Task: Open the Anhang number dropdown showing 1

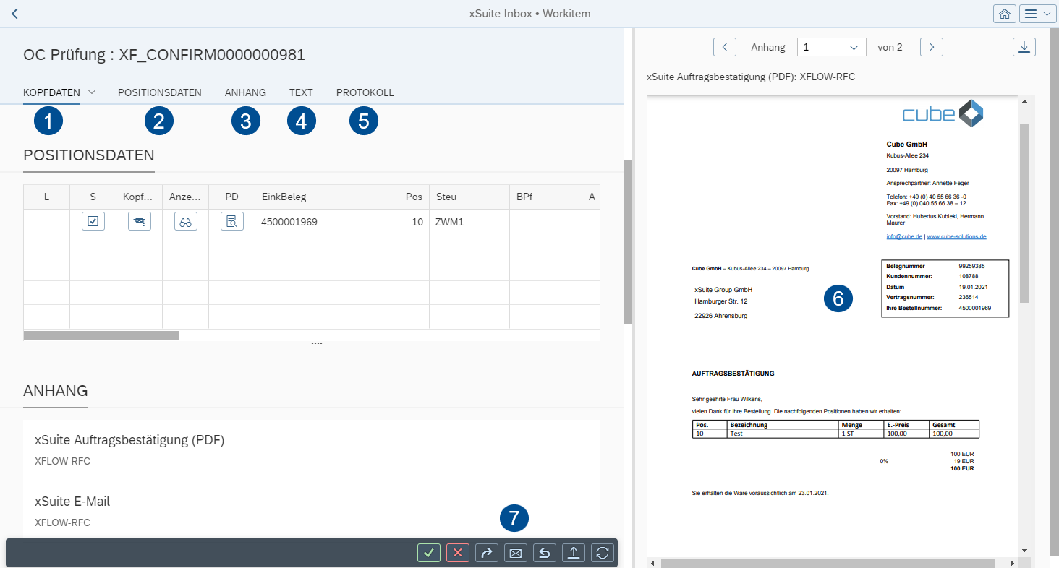Action: pyautogui.click(x=831, y=46)
